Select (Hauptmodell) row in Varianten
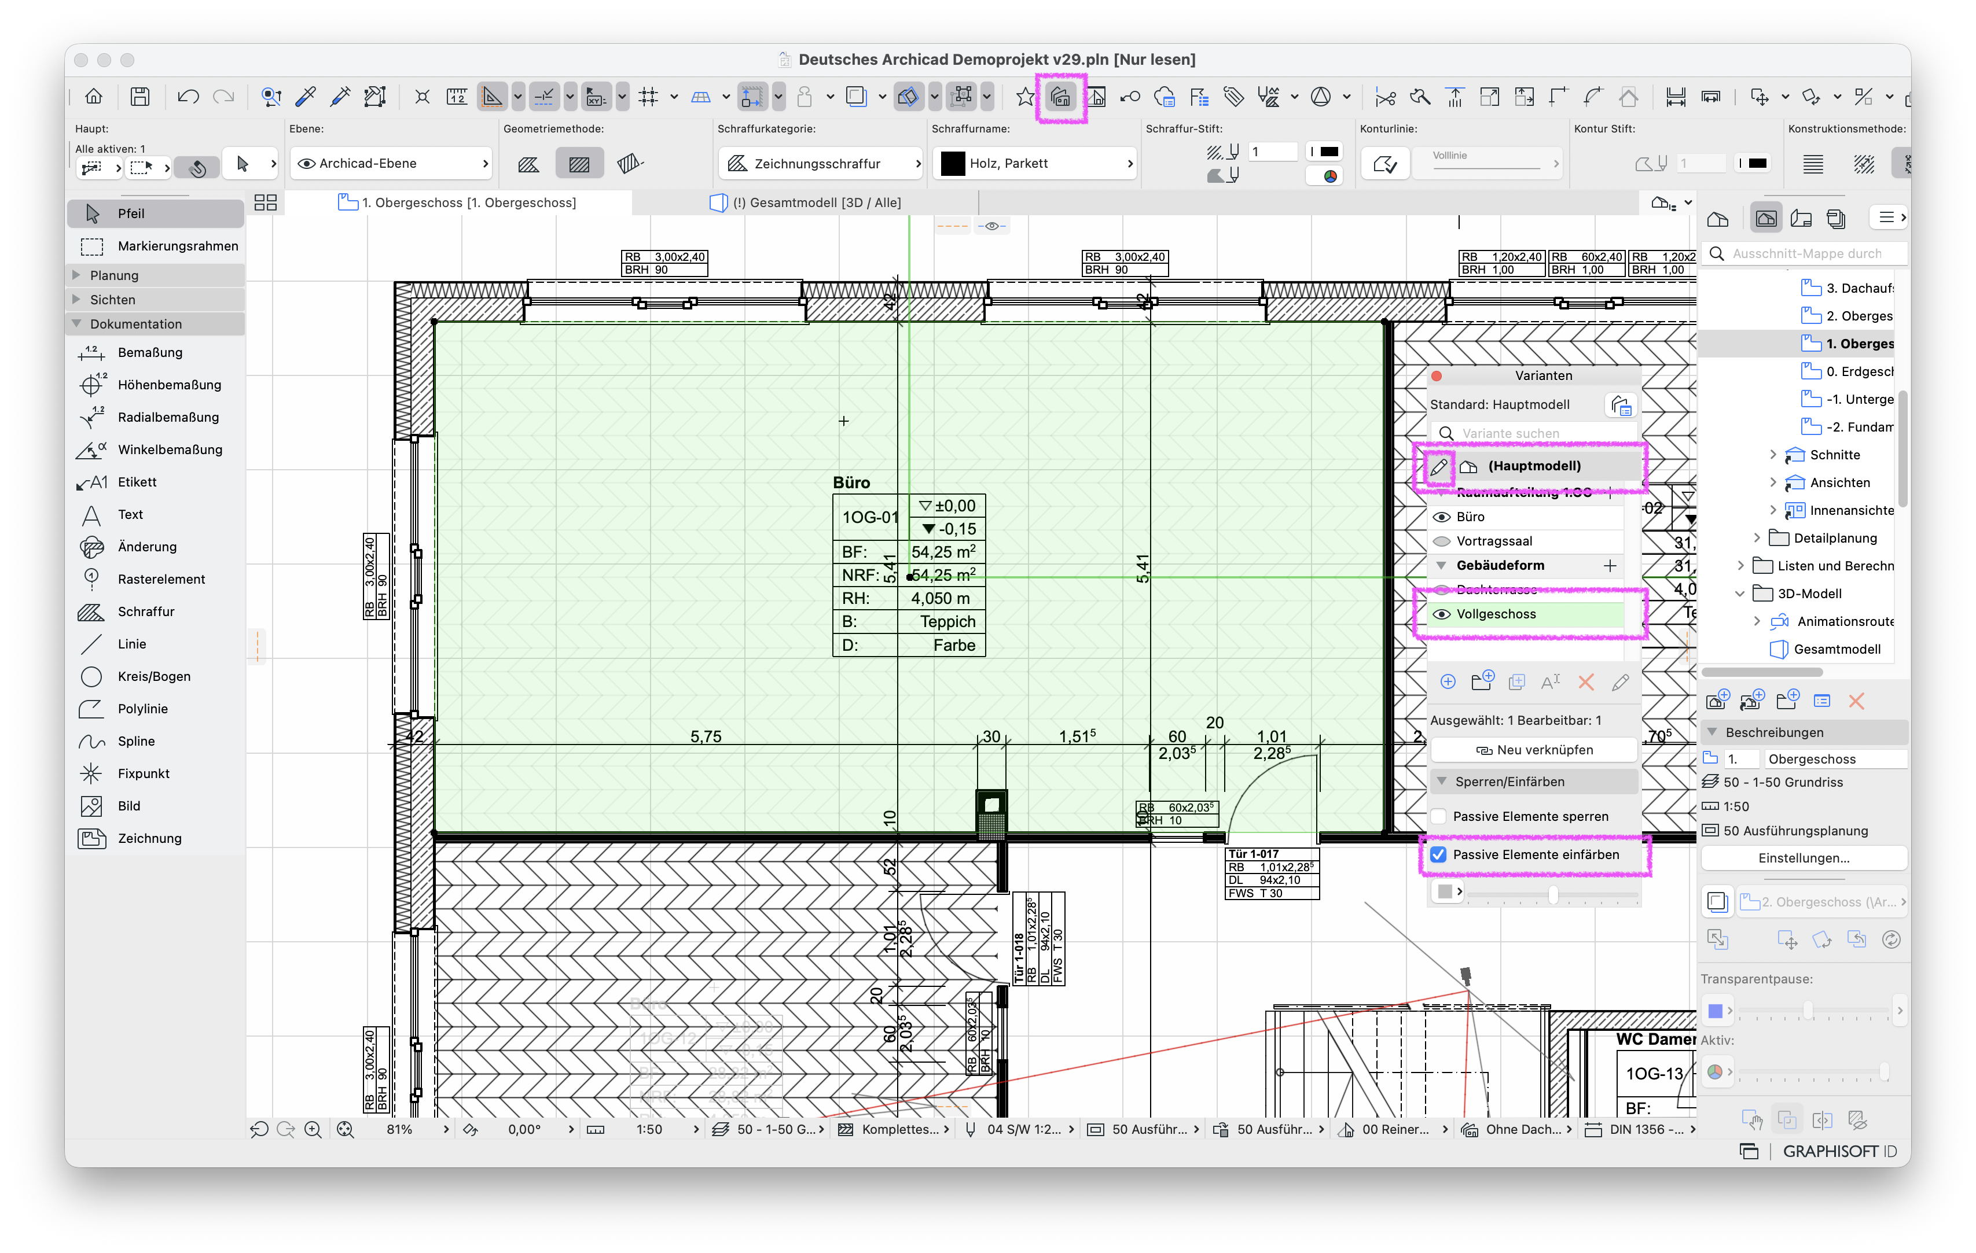 click(1534, 467)
